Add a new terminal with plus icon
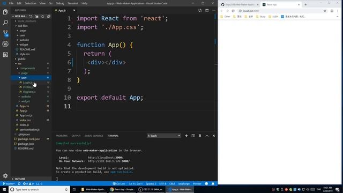The image size is (343, 193). [187, 136]
